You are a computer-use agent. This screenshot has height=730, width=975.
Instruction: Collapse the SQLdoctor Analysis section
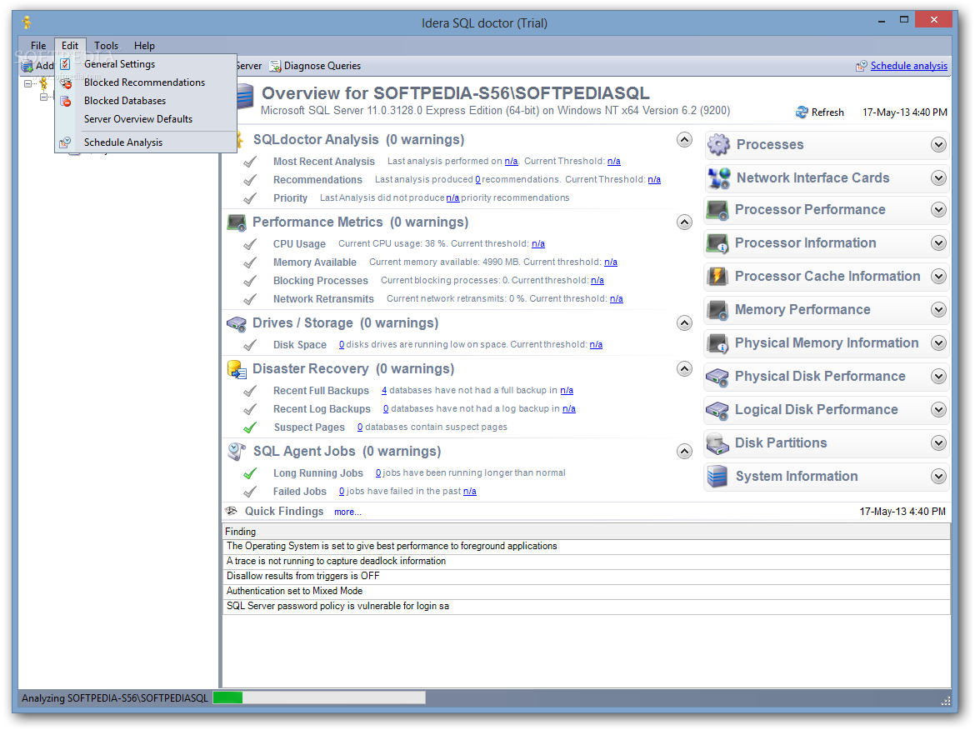[684, 140]
